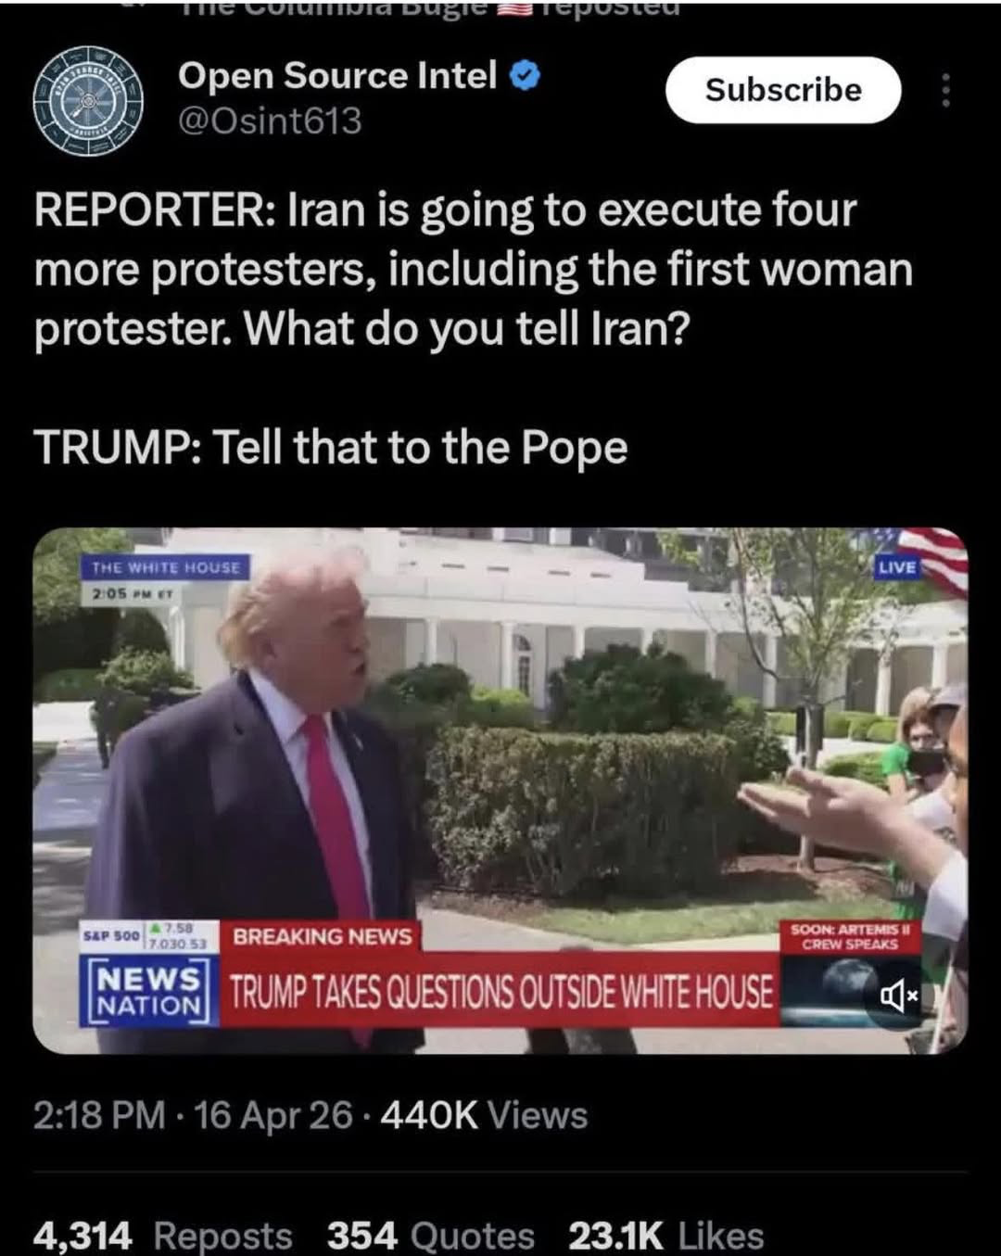View the 4,314 Reposts list
The height and width of the screenshot is (1256, 1001).
(162, 1236)
